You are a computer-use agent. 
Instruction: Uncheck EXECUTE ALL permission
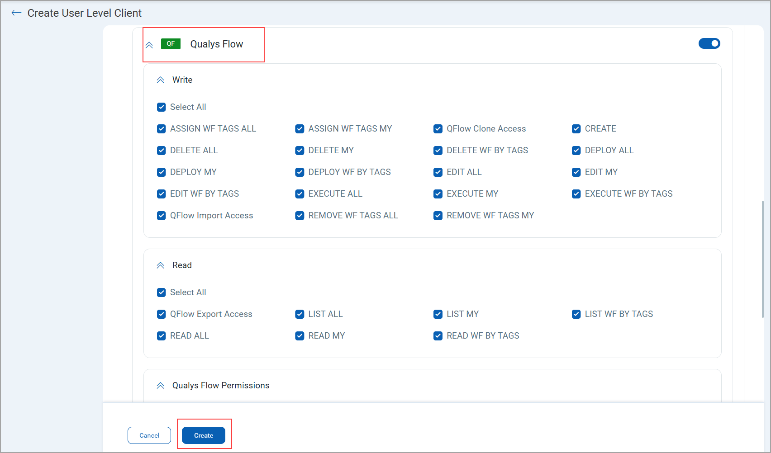pyautogui.click(x=300, y=194)
